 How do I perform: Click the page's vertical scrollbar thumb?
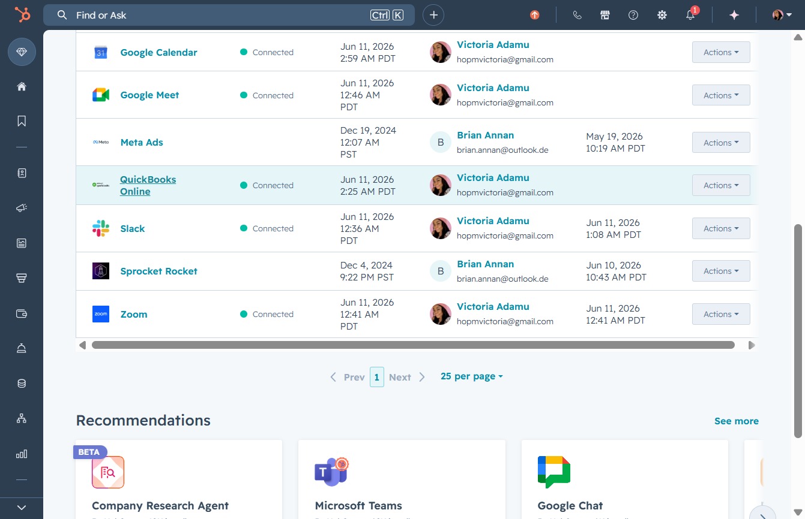pos(798,331)
